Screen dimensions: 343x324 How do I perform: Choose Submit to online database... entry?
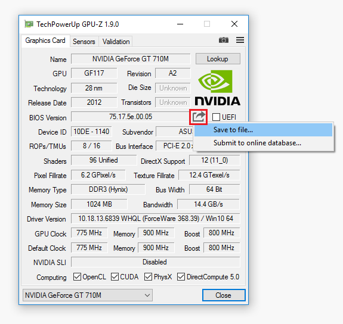coord(264,143)
